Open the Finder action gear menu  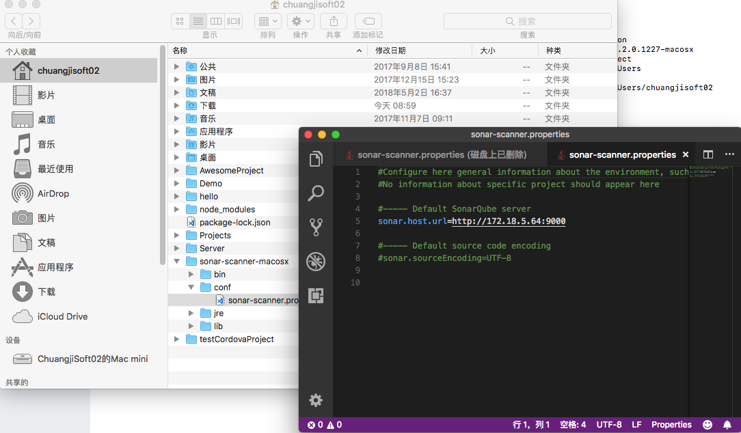tap(301, 21)
